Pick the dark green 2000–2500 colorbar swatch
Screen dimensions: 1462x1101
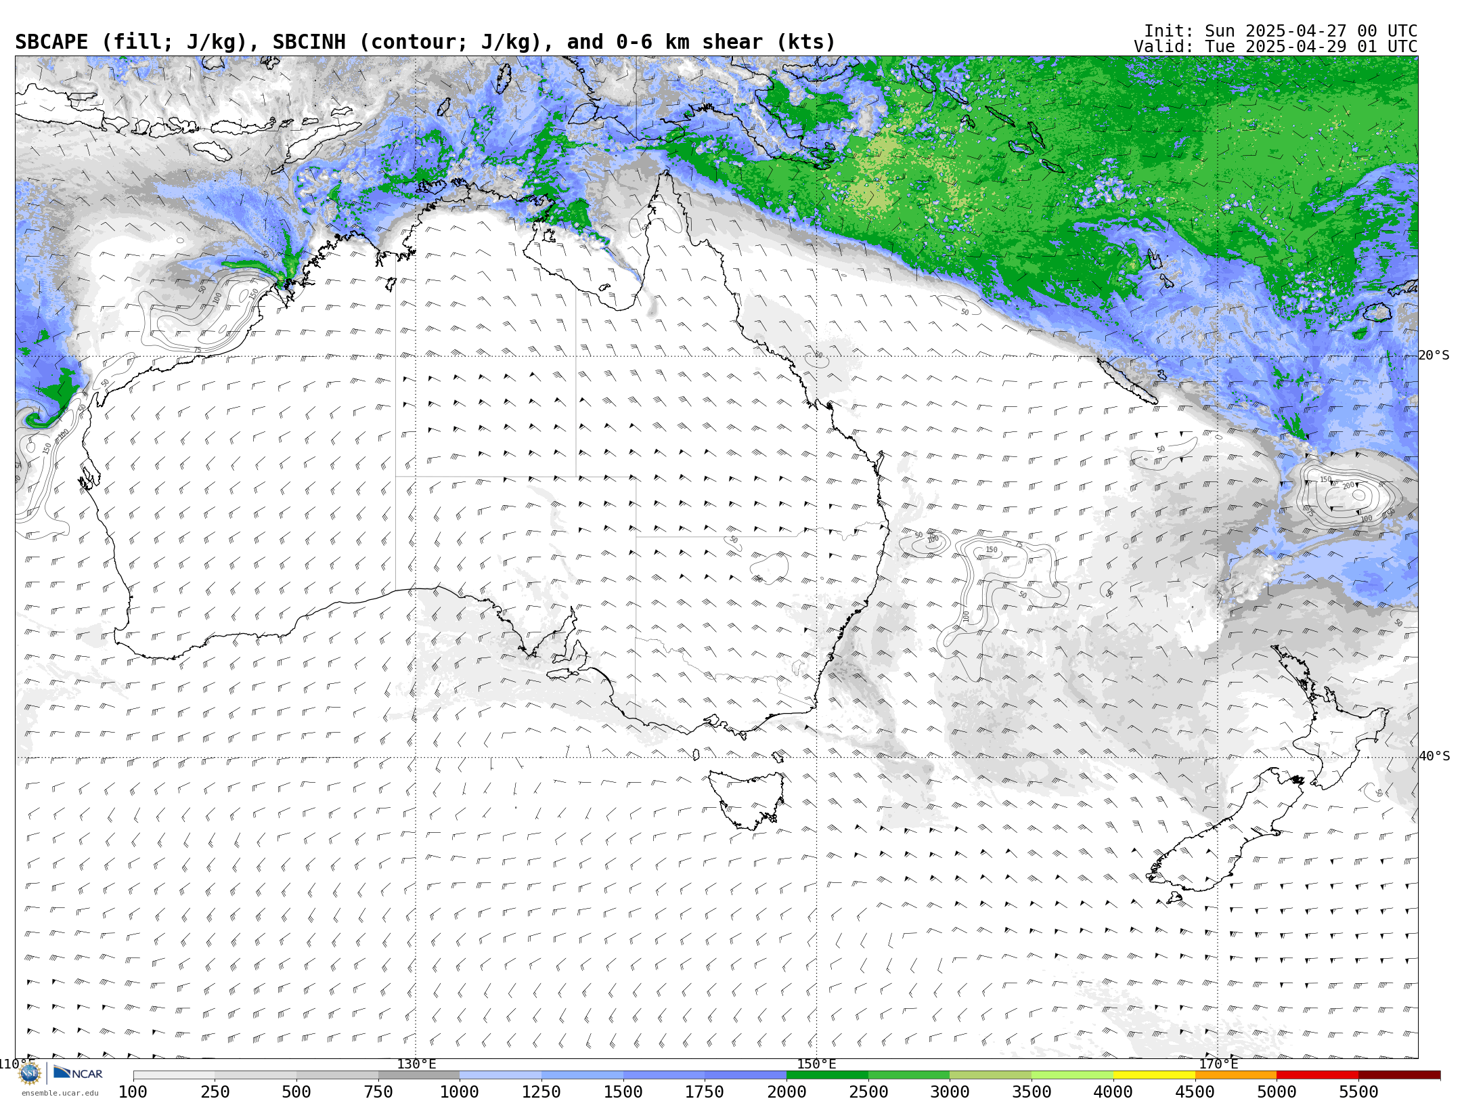coord(827,1075)
